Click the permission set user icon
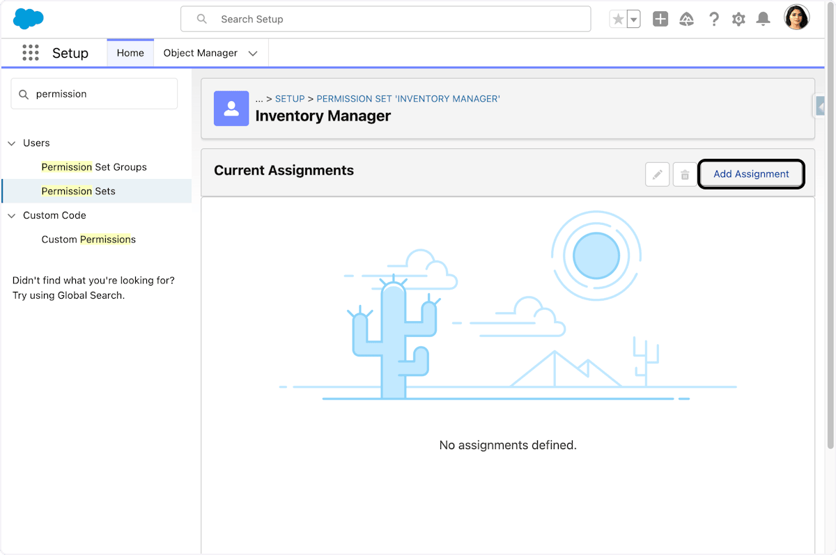The width and height of the screenshot is (836, 555). [x=231, y=109]
